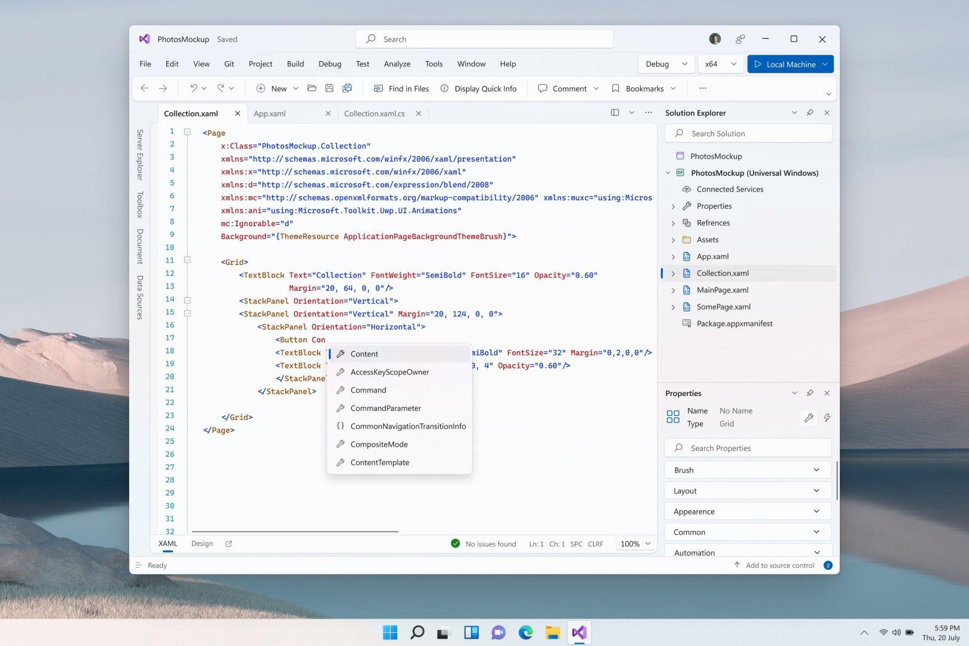
Task: Split the editor window layout
Action: pyautogui.click(x=615, y=112)
